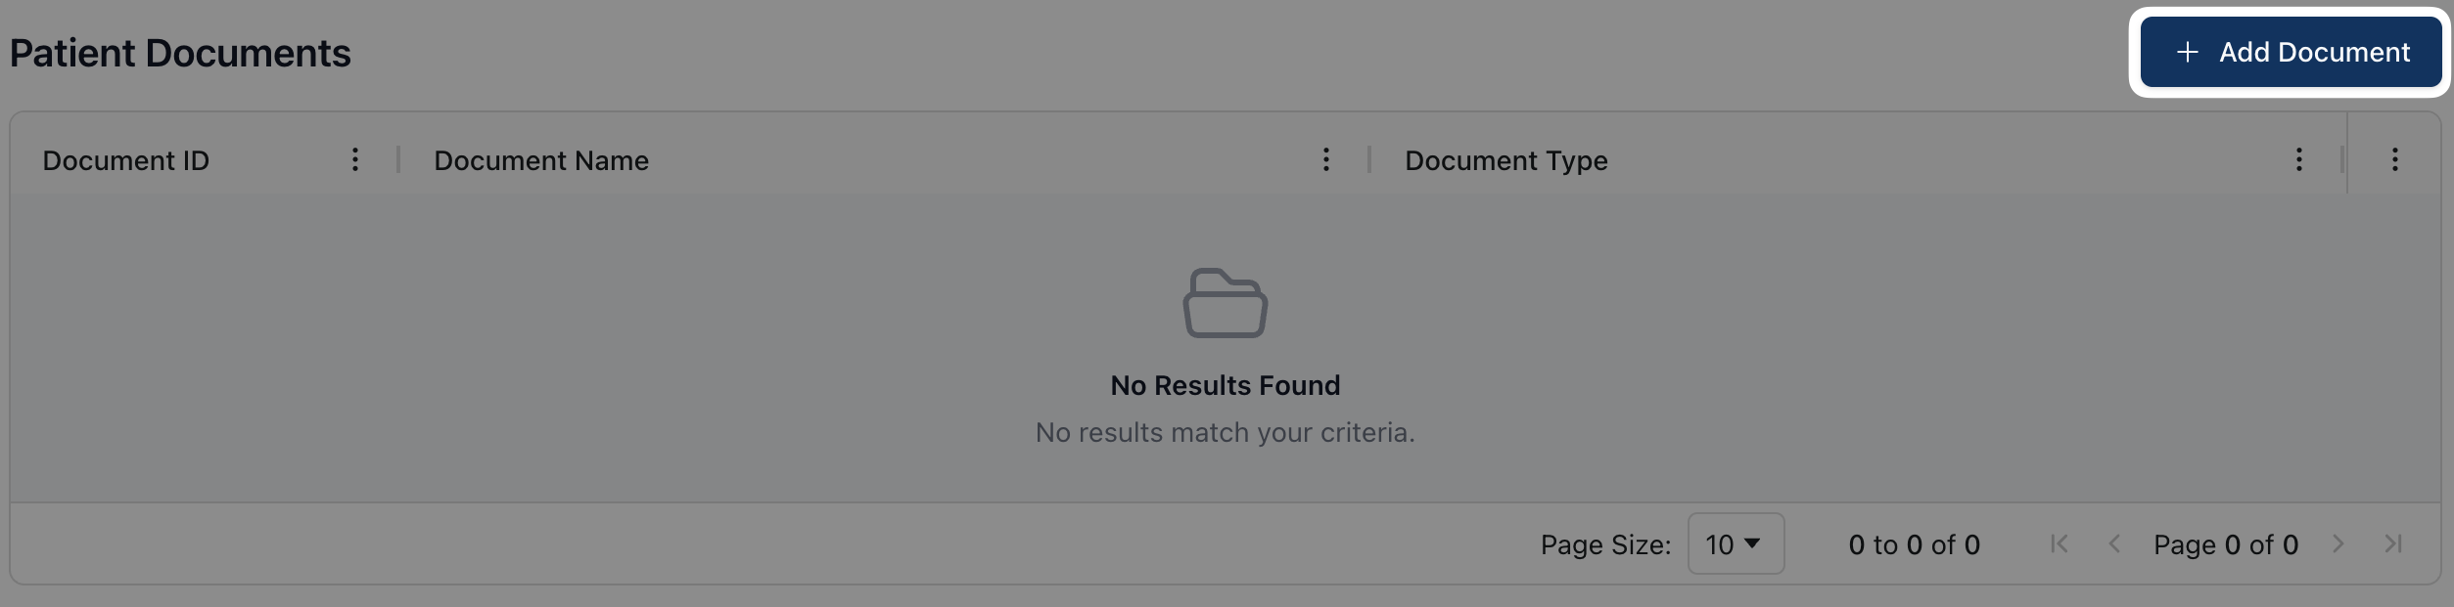This screenshot has width=2454, height=607.
Task: Click the empty folder icon
Action: (1226, 303)
